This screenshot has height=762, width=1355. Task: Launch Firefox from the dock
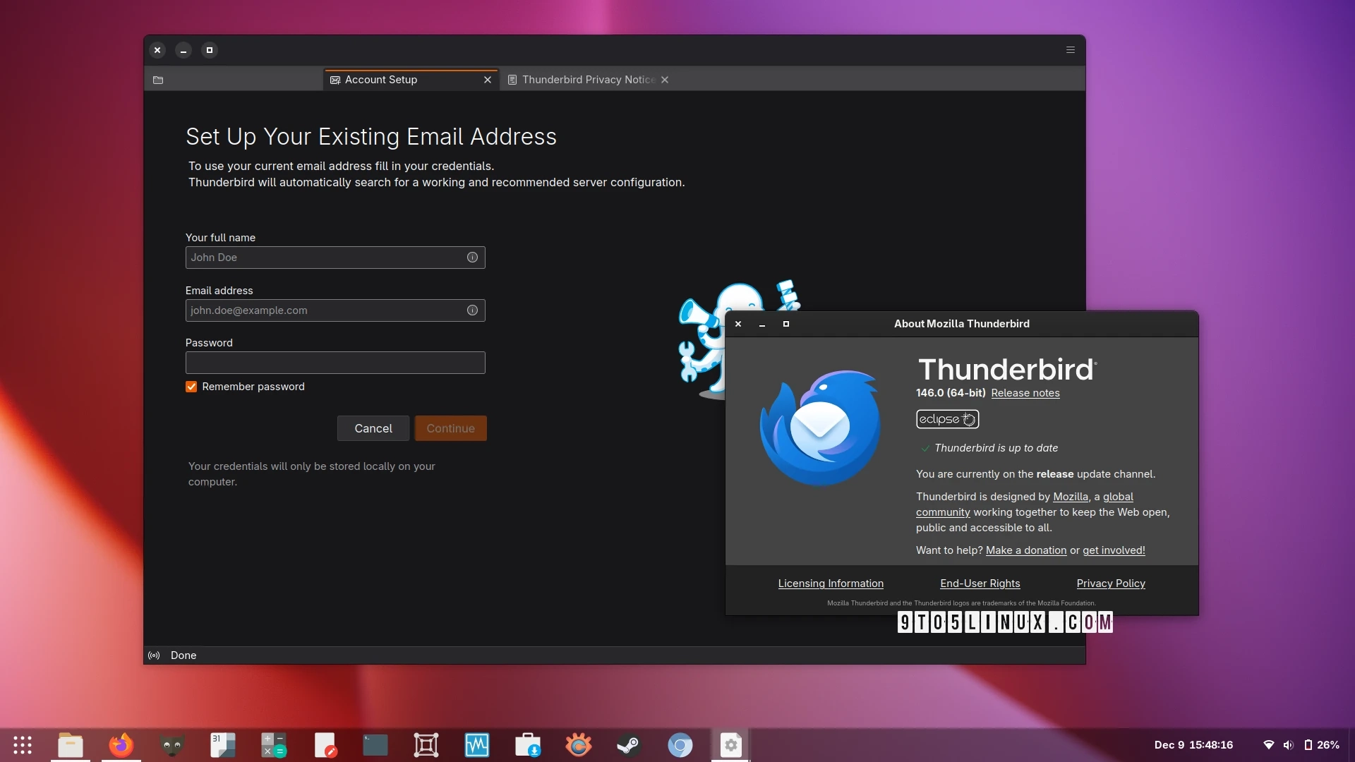[x=121, y=744]
